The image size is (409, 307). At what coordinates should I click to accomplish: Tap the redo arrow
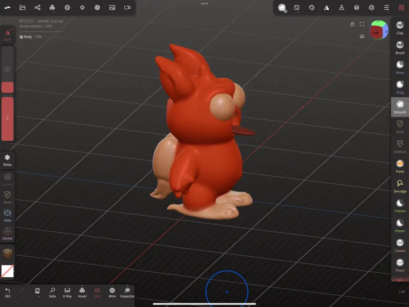click(22, 292)
